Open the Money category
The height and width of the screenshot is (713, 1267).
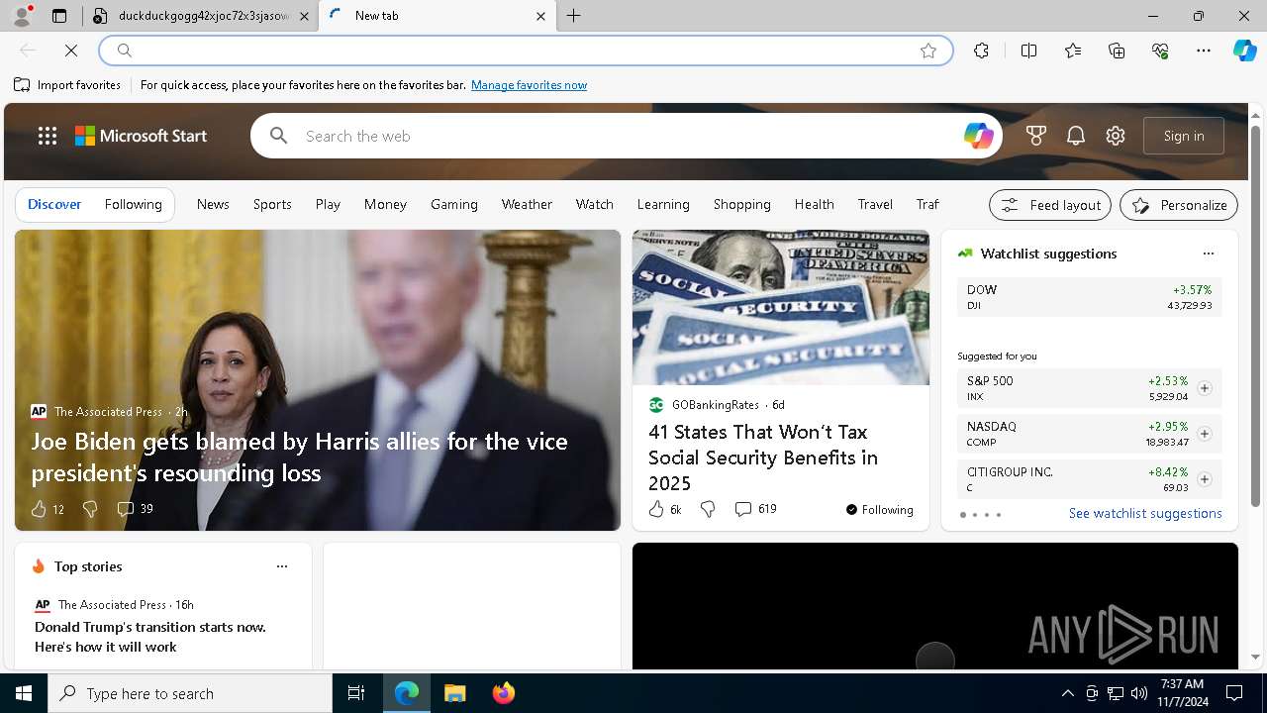pos(385,204)
